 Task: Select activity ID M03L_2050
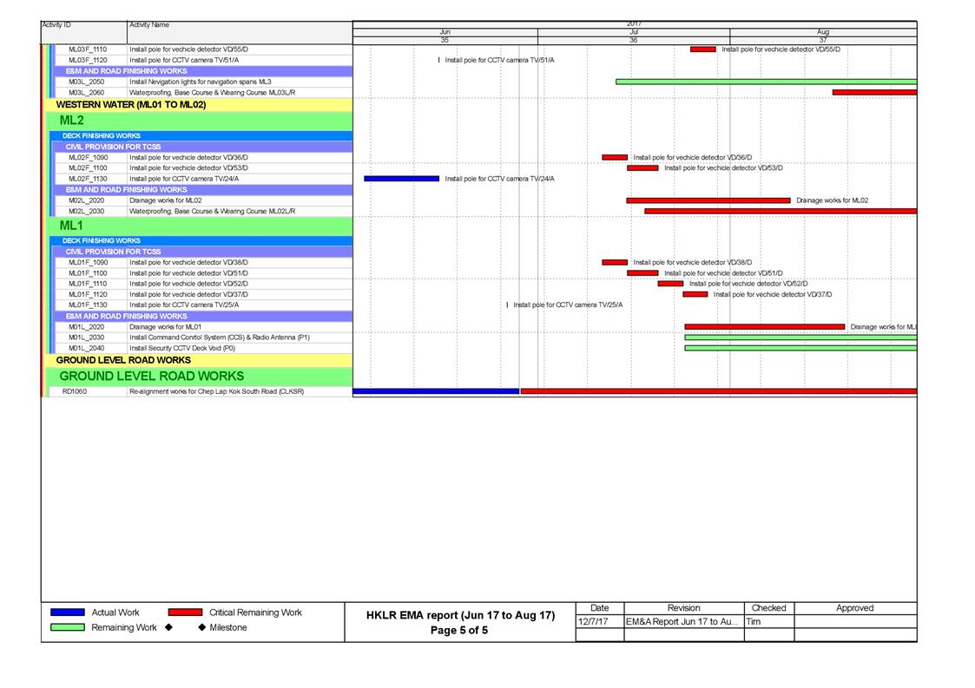(x=87, y=82)
